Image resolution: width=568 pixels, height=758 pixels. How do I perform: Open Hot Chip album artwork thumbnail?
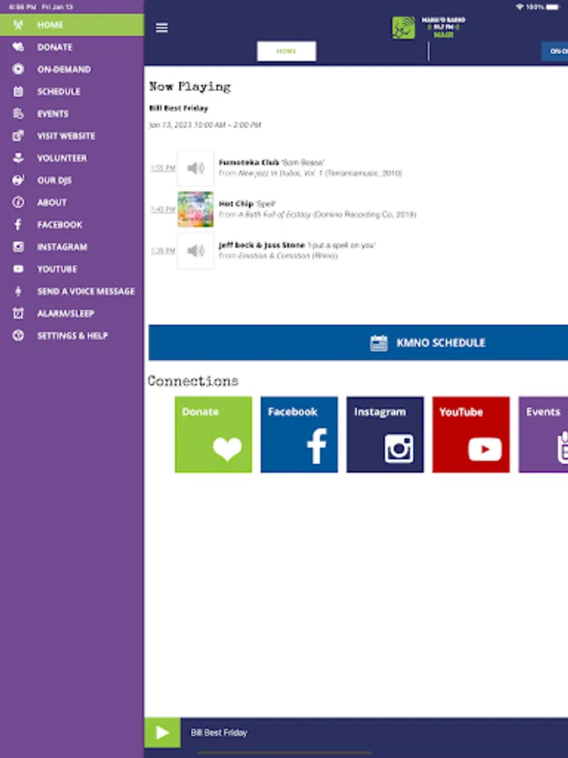click(x=195, y=210)
